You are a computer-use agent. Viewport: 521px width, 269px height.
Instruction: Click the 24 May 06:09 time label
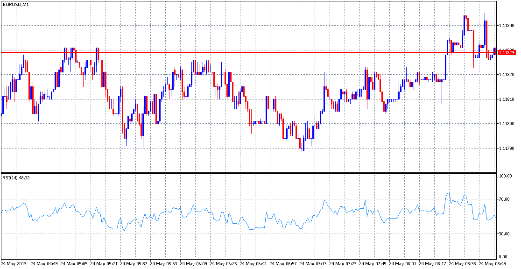[194, 264]
